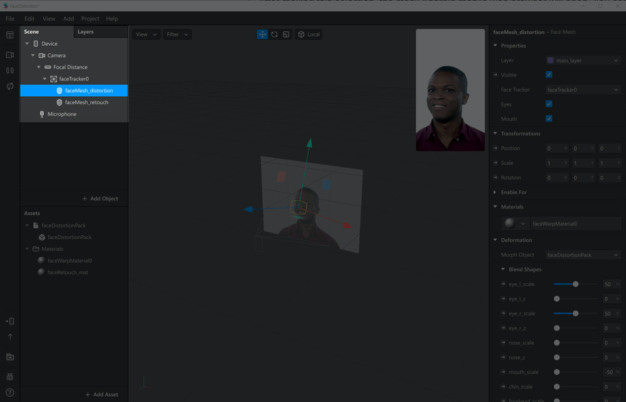Toggle Local coordinate space button
The width and height of the screenshot is (626, 402).
(309, 34)
